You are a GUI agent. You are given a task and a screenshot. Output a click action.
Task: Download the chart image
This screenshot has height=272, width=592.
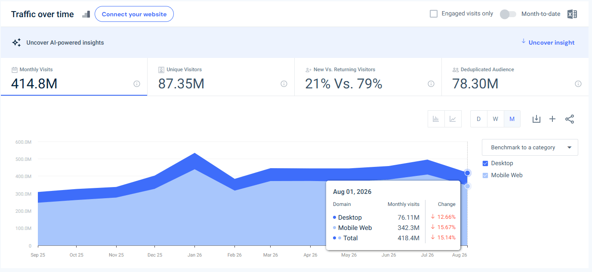click(536, 119)
